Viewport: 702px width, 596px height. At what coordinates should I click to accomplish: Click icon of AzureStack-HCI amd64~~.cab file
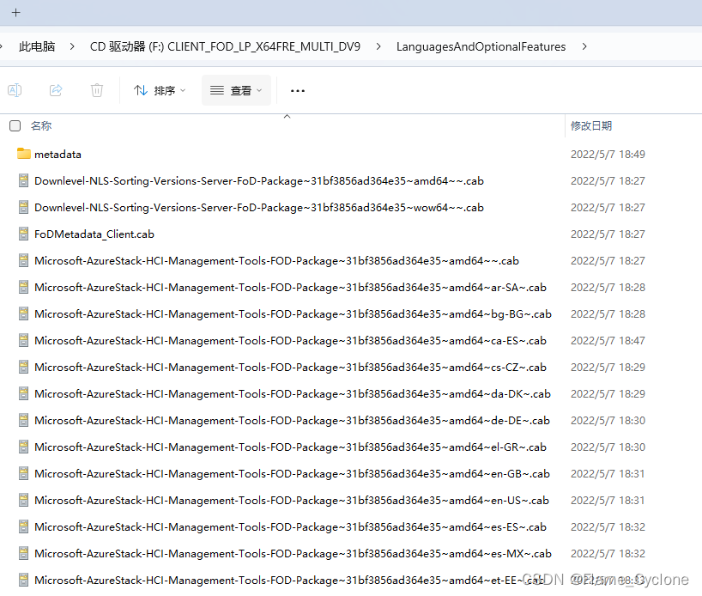tap(24, 260)
